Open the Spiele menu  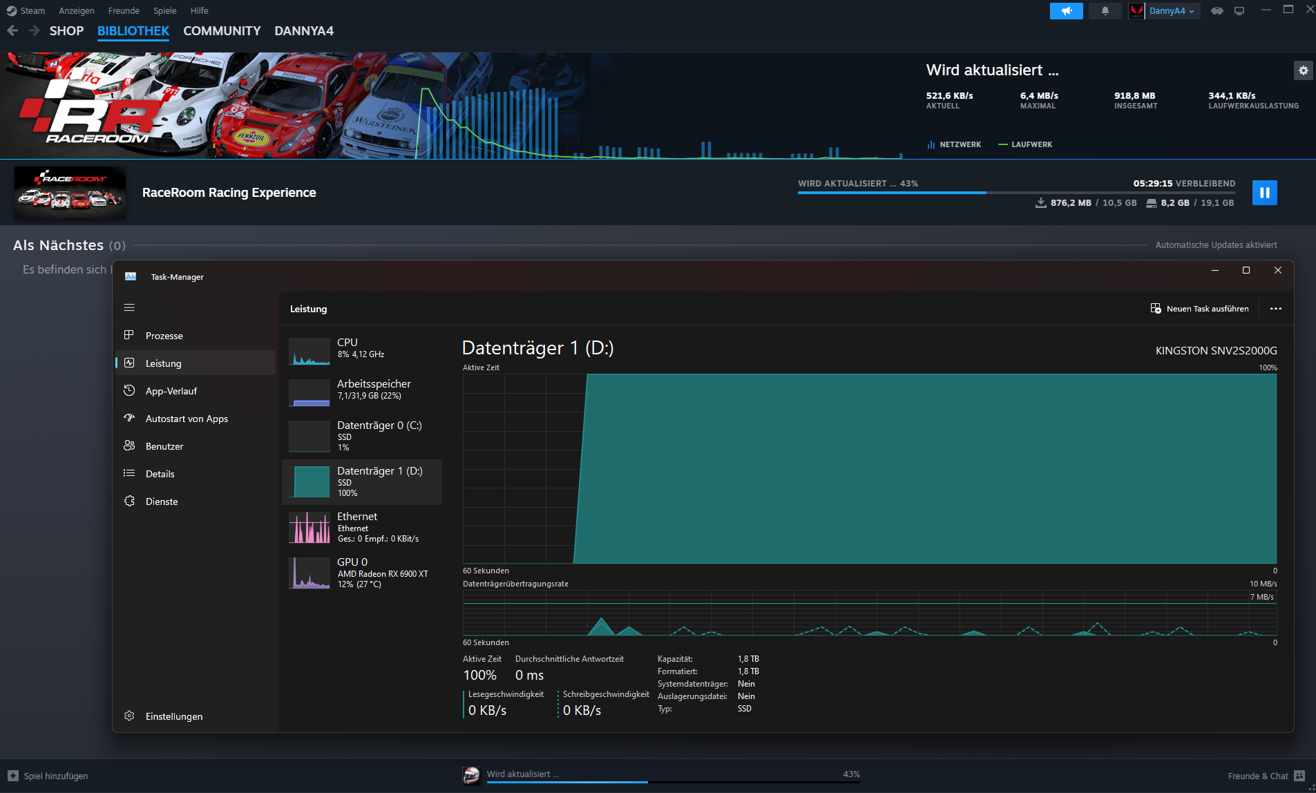[164, 11]
